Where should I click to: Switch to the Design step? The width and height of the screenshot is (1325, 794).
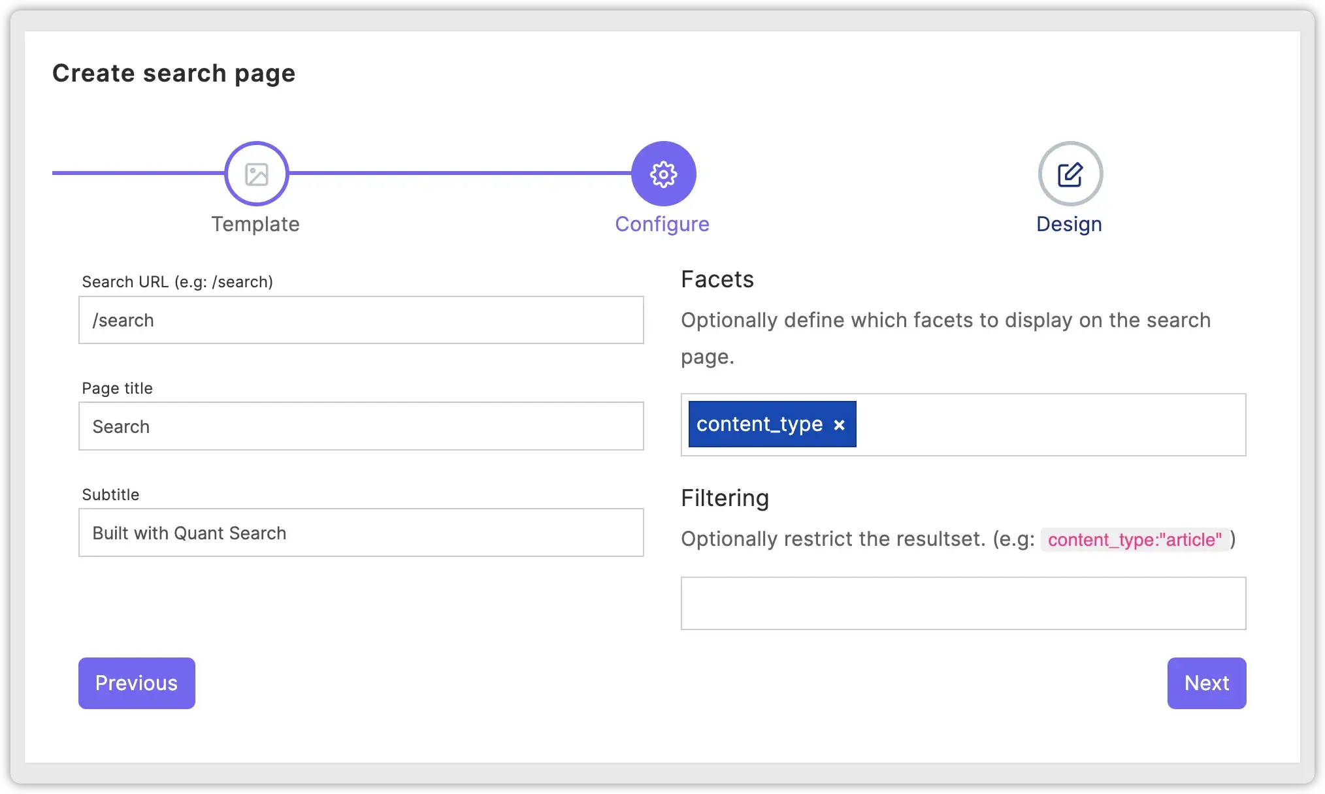coord(1069,224)
